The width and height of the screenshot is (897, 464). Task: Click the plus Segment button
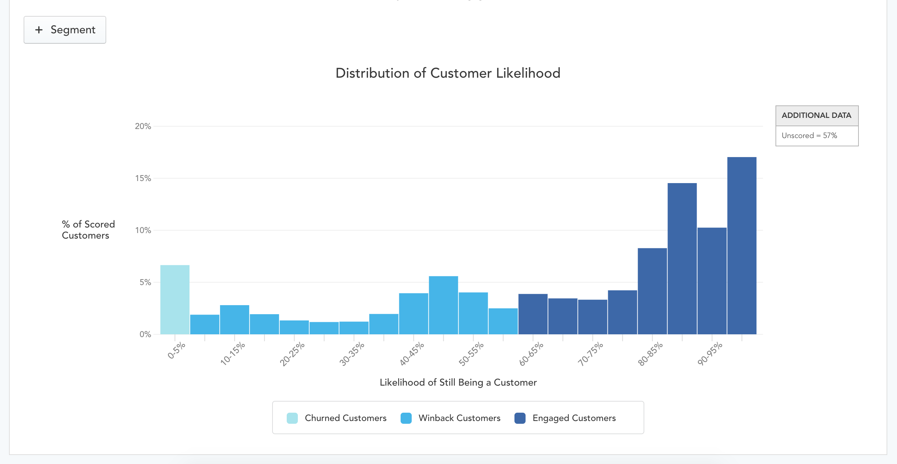pyautogui.click(x=65, y=30)
